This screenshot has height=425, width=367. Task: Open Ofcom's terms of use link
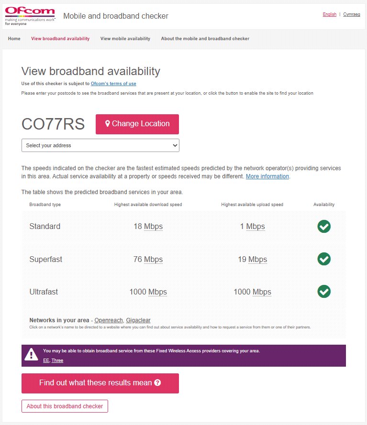[113, 84]
